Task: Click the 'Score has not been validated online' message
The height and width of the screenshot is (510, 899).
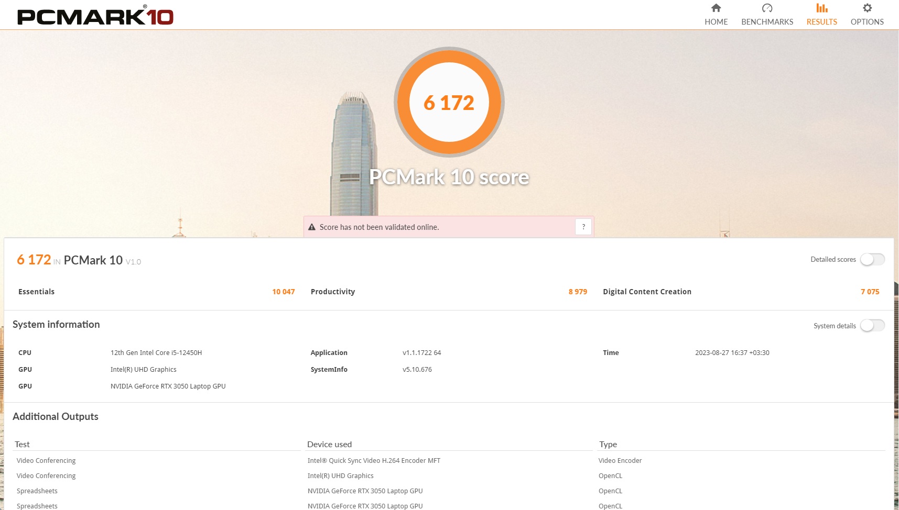Action: [379, 227]
